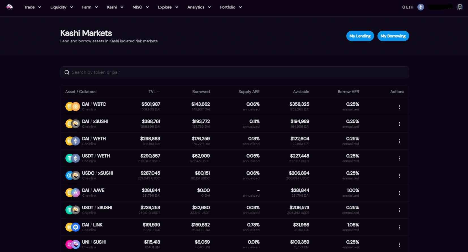This screenshot has height=252, width=468.
Task: Click the $227,448 available value
Action: click(300, 156)
